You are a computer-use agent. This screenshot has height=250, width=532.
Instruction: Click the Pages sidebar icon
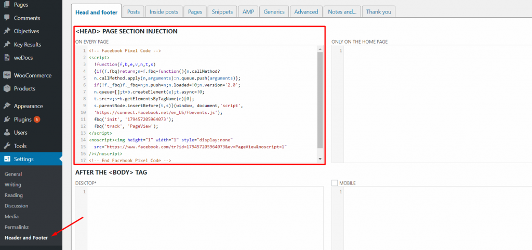click(x=7, y=5)
